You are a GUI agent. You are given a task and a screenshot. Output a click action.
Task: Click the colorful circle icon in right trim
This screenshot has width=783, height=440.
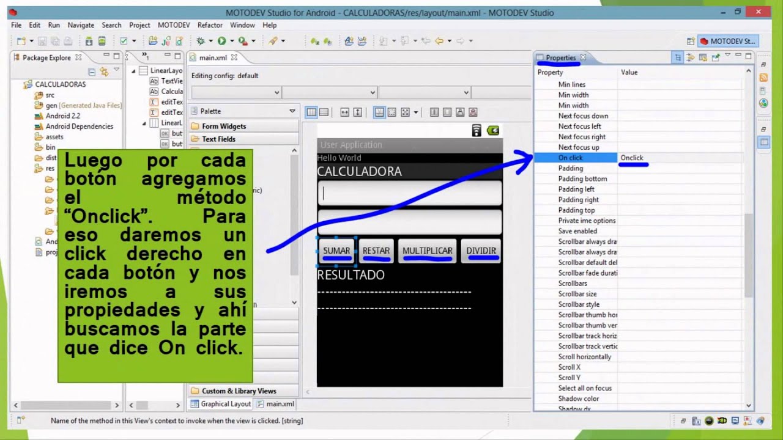(x=763, y=103)
